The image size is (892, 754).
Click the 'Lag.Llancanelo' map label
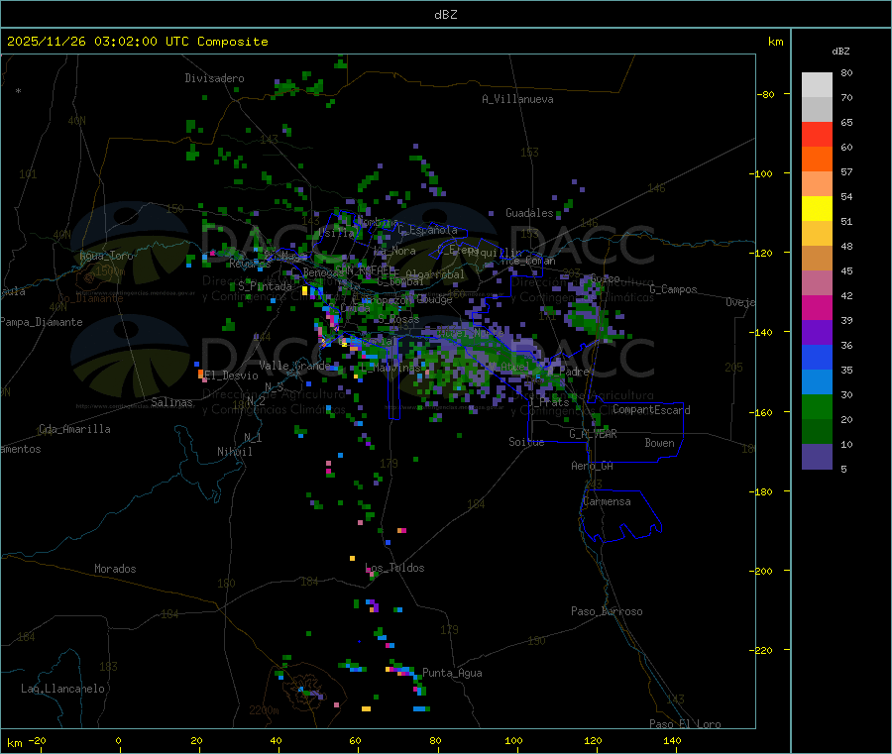click(x=63, y=689)
